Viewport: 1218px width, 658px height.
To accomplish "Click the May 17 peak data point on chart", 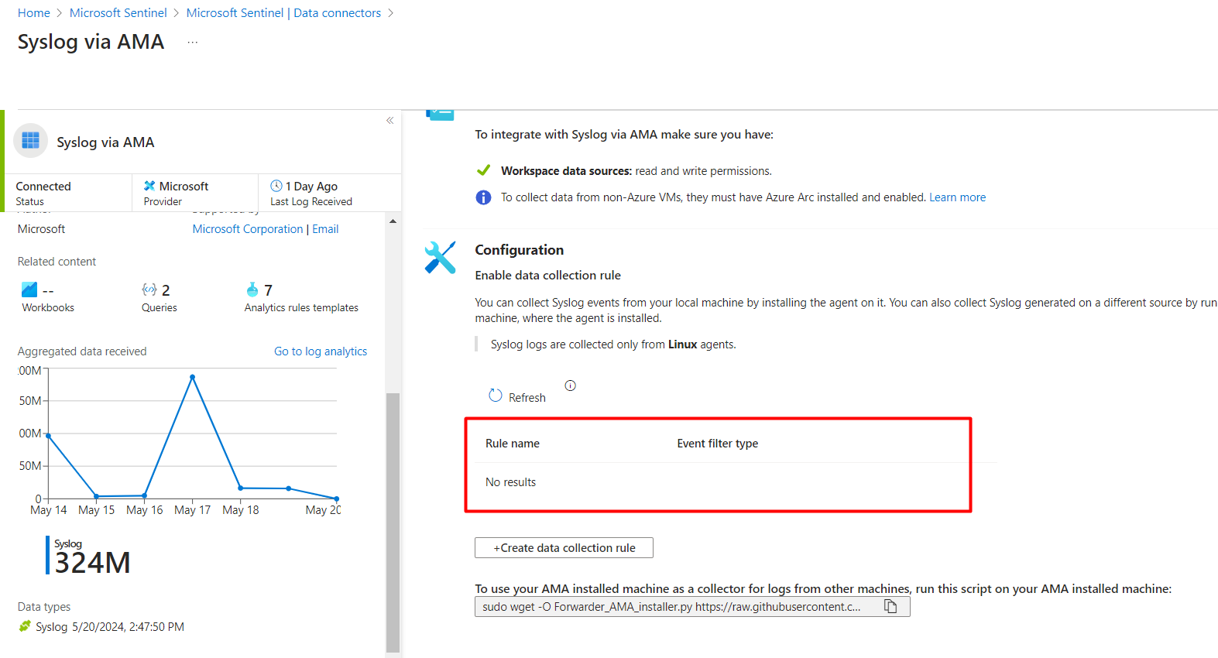I will pyautogui.click(x=193, y=377).
